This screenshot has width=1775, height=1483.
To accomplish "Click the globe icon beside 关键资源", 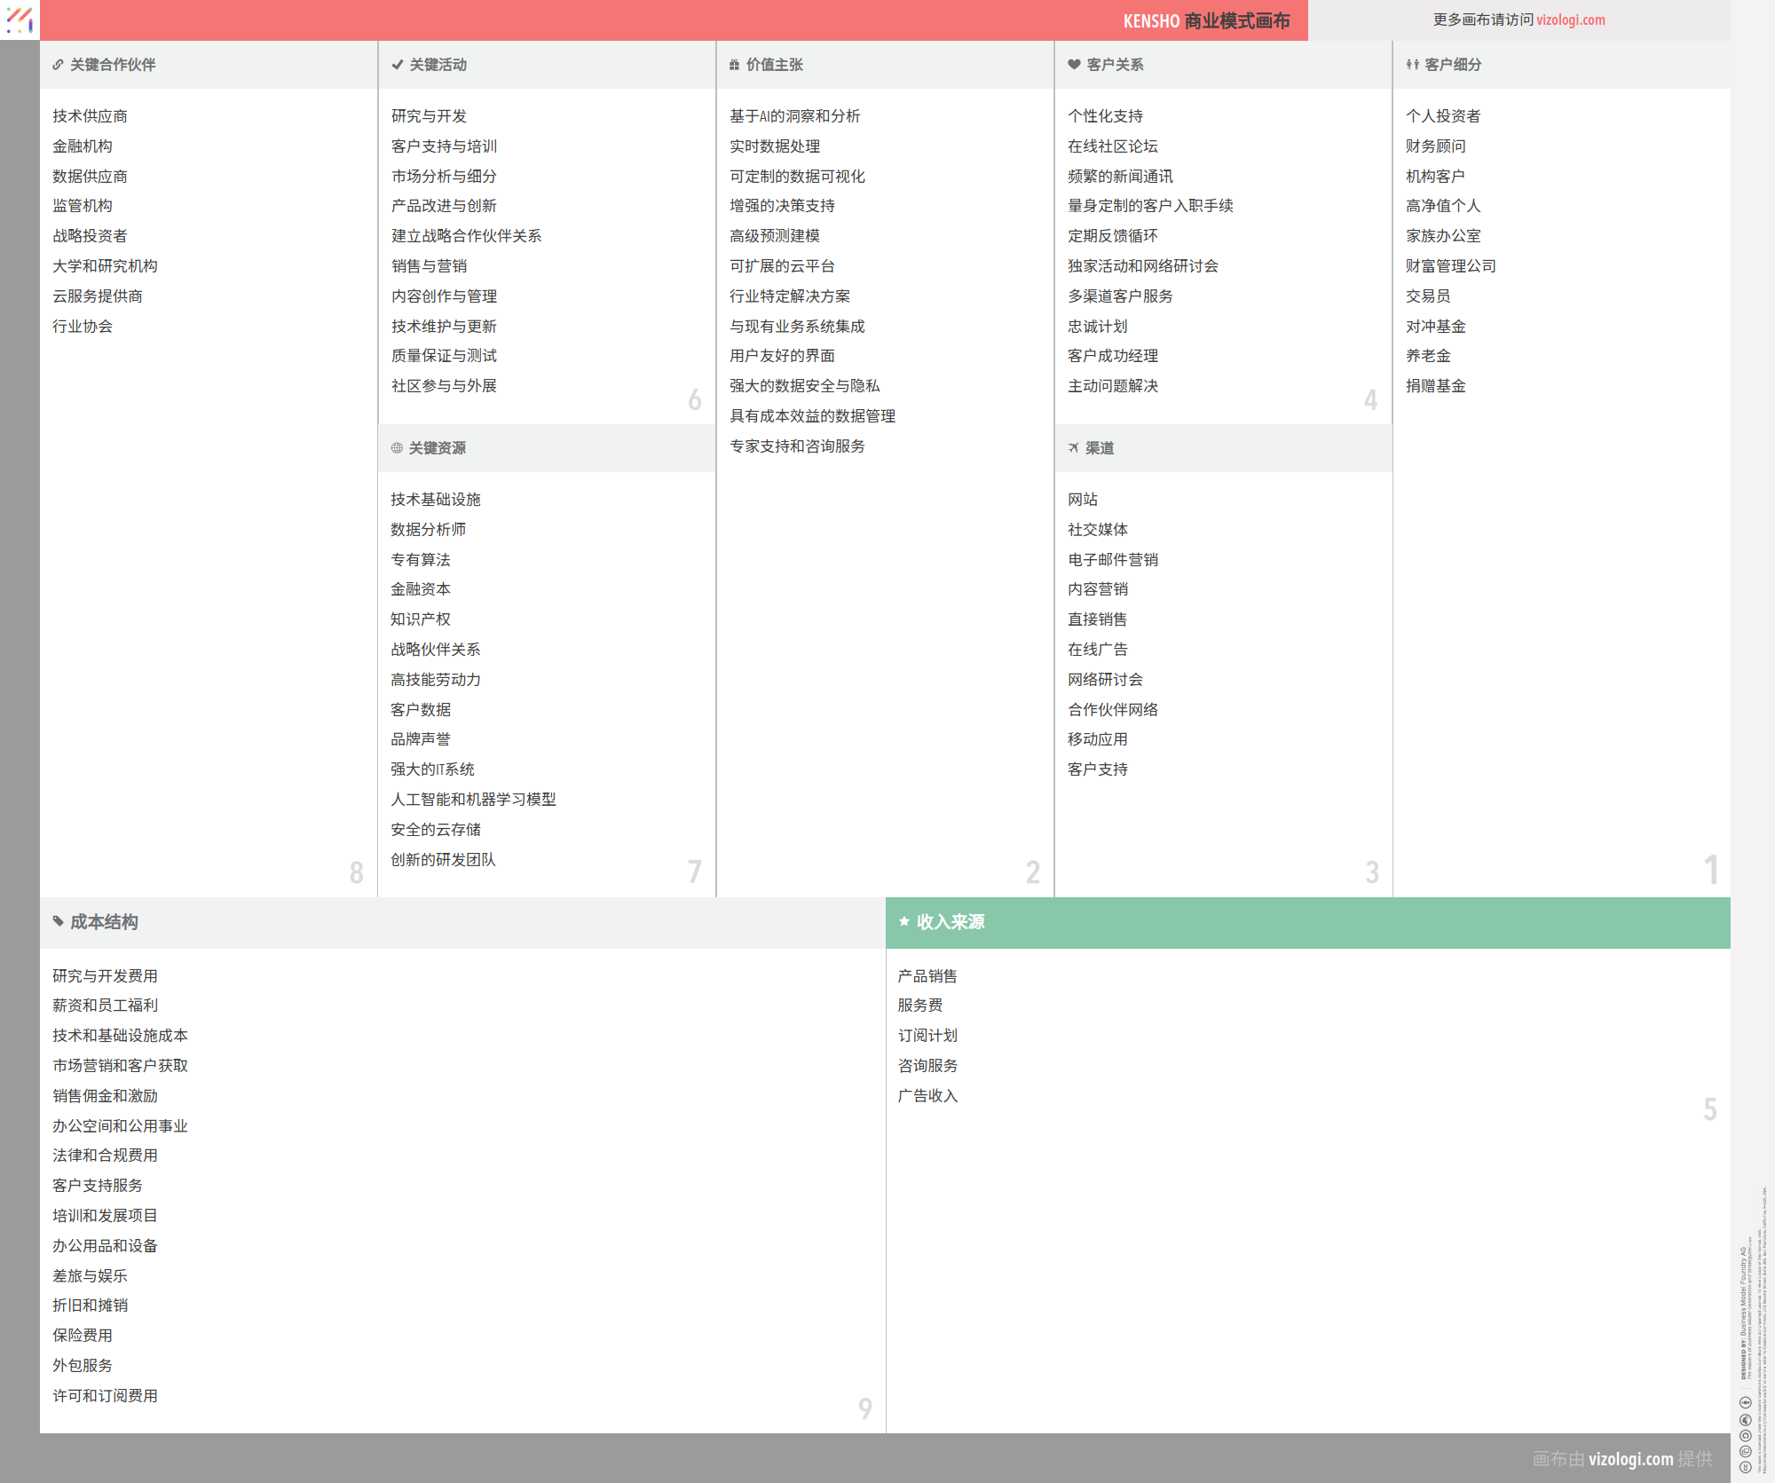I will coord(397,448).
